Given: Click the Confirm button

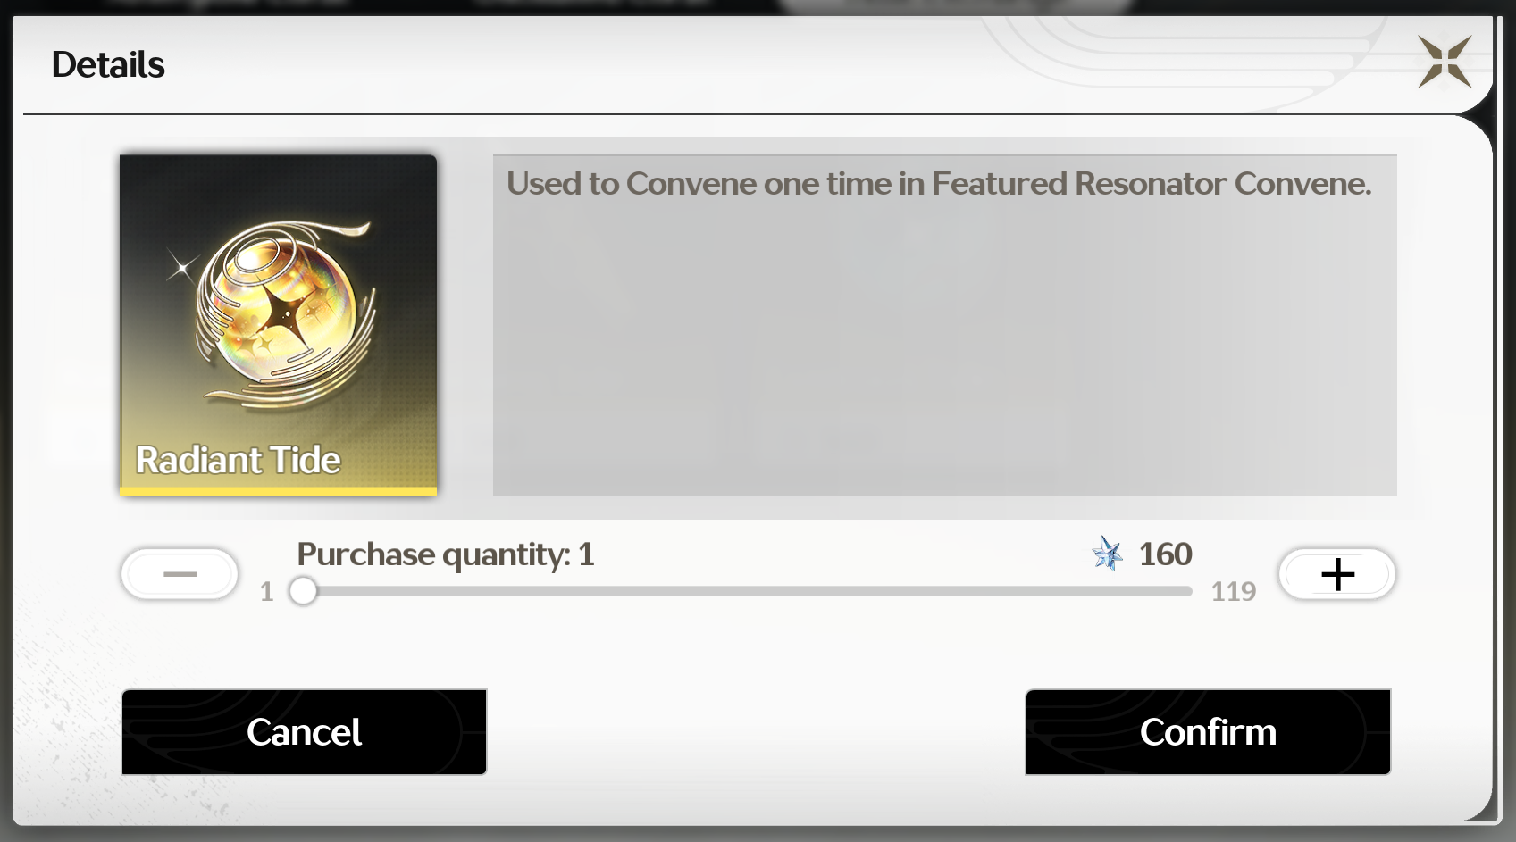Looking at the screenshot, I should pos(1208,732).
